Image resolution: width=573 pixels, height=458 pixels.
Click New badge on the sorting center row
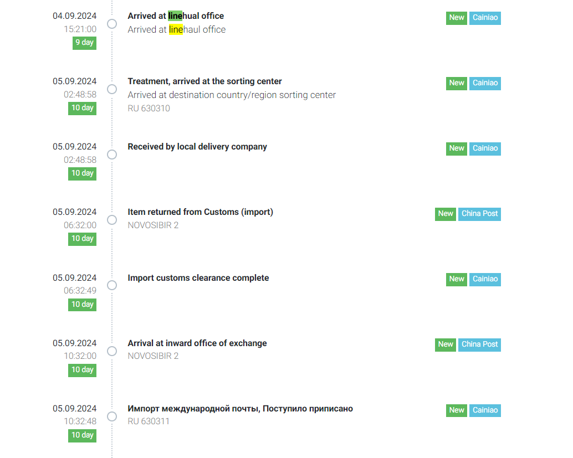tap(457, 83)
